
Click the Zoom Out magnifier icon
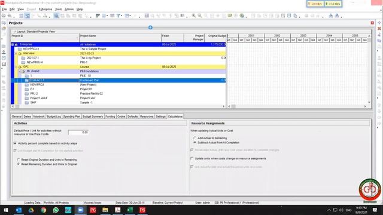click(200, 16)
